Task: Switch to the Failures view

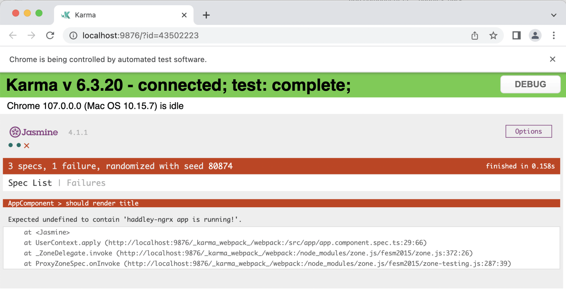Action: click(86, 183)
